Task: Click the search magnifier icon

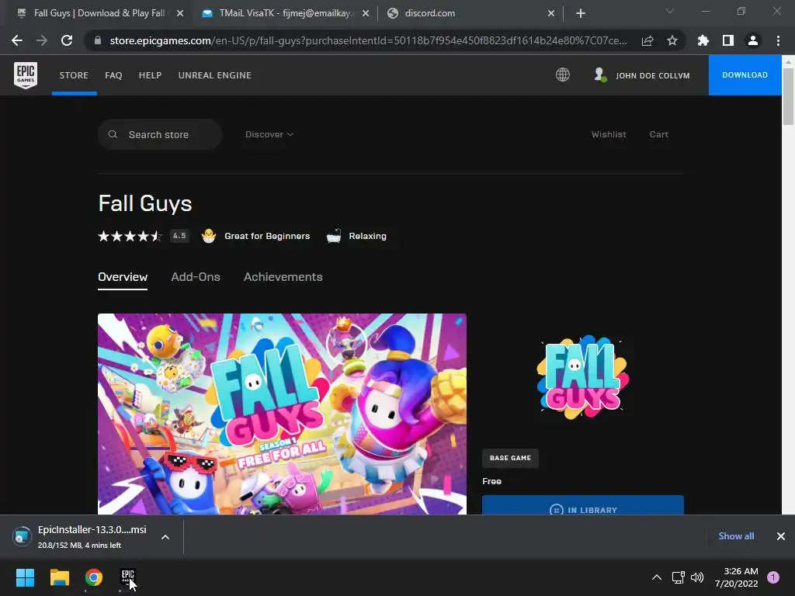Action: (113, 134)
